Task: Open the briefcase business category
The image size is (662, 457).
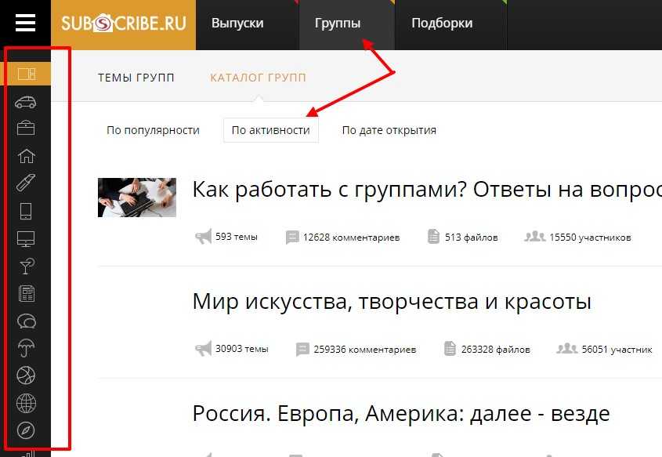Action: [26, 128]
